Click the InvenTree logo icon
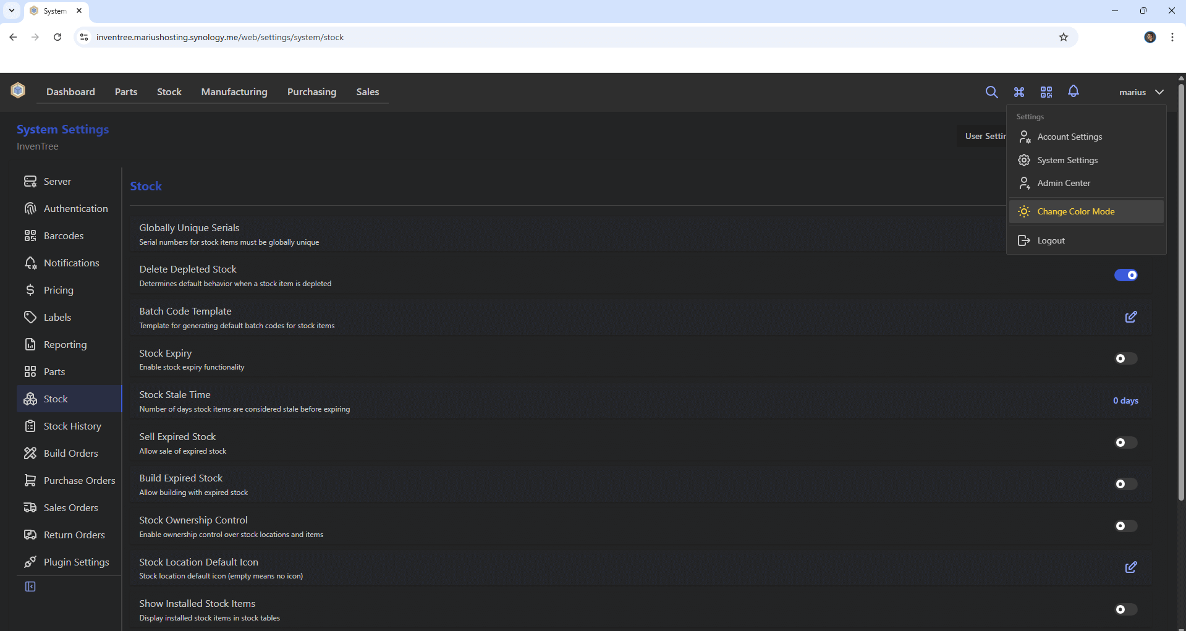1186x631 pixels. (x=18, y=91)
